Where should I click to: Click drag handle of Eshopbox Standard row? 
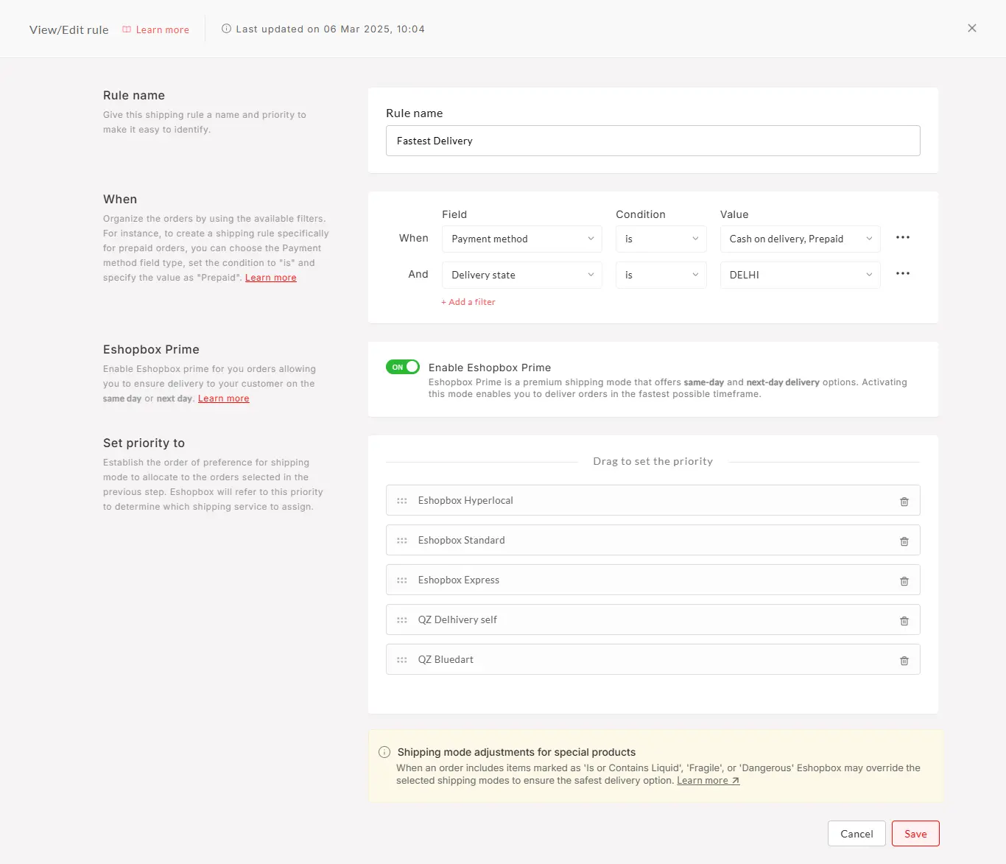[402, 541]
